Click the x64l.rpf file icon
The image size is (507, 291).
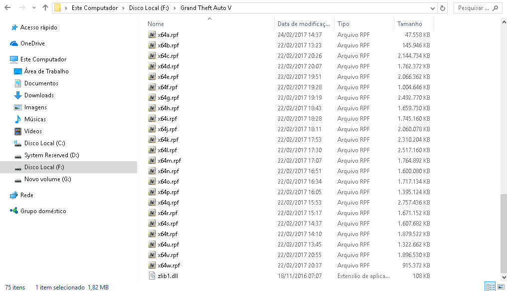[x=152, y=150]
